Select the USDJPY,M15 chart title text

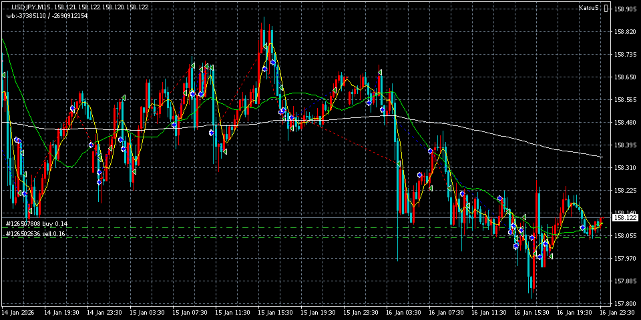(x=33, y=7)
